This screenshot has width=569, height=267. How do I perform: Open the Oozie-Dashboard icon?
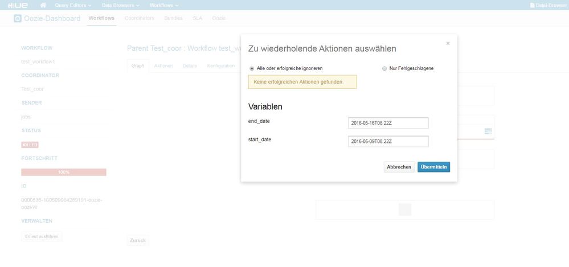[18, 18]
